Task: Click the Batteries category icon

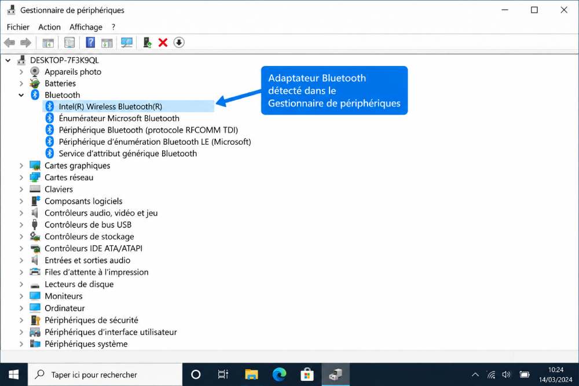Action: [x=35, y=83]
